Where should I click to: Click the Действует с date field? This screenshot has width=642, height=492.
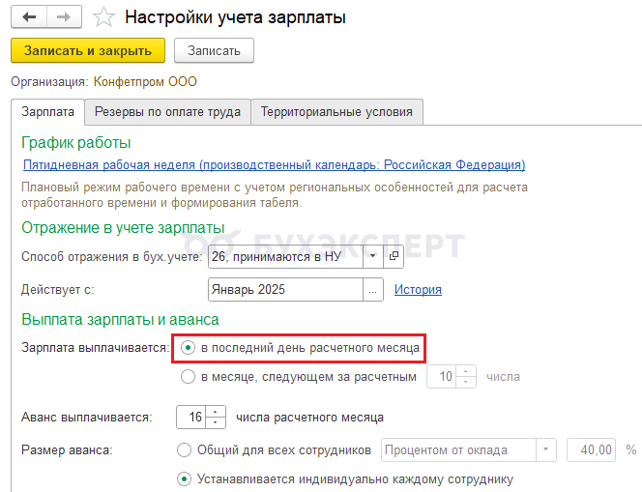(284, 289)
